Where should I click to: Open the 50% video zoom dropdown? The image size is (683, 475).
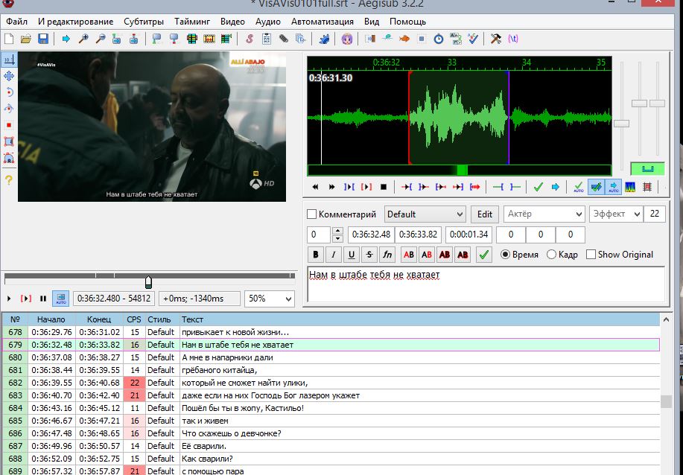pos(270,299)
